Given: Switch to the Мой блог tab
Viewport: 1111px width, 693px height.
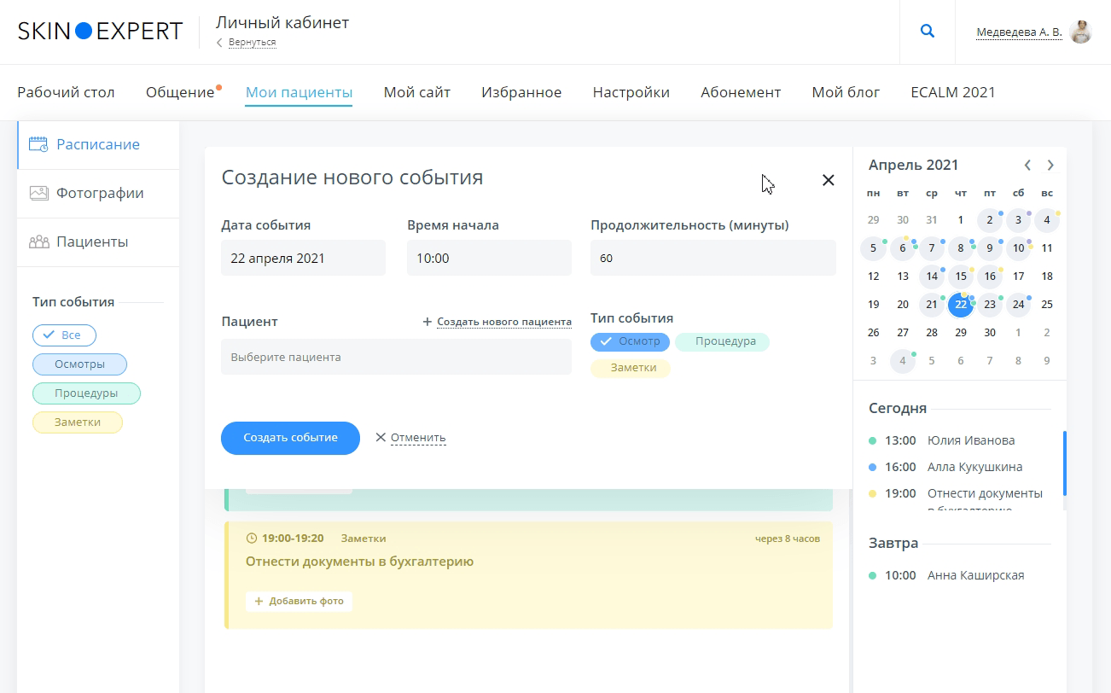Looking at the screenshot, I should coord(846,92).
